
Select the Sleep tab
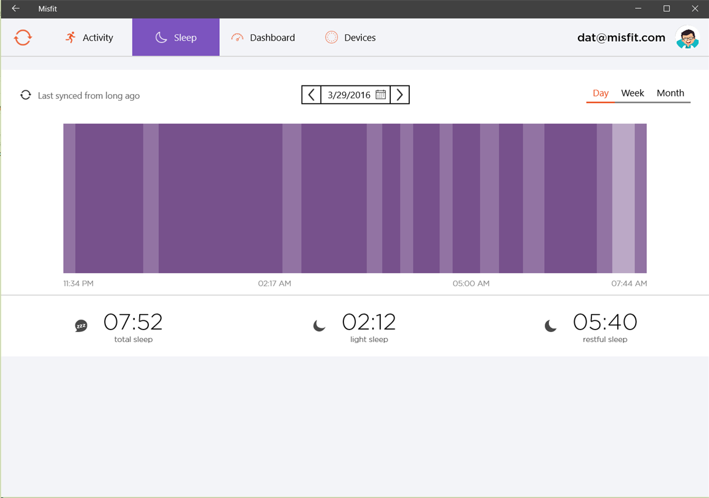[x=176, y=38]
